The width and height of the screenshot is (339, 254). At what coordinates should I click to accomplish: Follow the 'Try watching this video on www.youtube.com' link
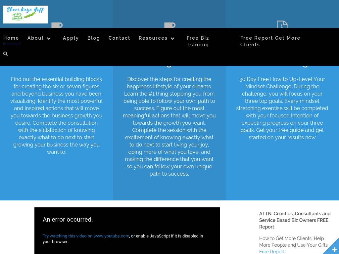86,236
